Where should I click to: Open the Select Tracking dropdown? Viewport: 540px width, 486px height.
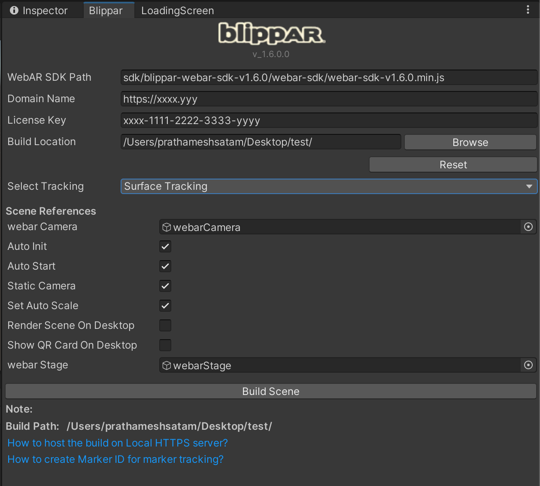pyautogui.click(x=329, y=186)
